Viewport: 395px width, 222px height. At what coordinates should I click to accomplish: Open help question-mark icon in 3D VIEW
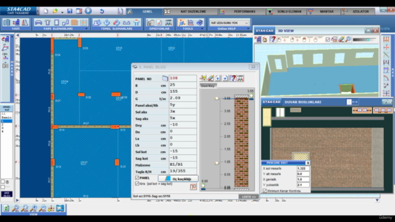[273, 39]
